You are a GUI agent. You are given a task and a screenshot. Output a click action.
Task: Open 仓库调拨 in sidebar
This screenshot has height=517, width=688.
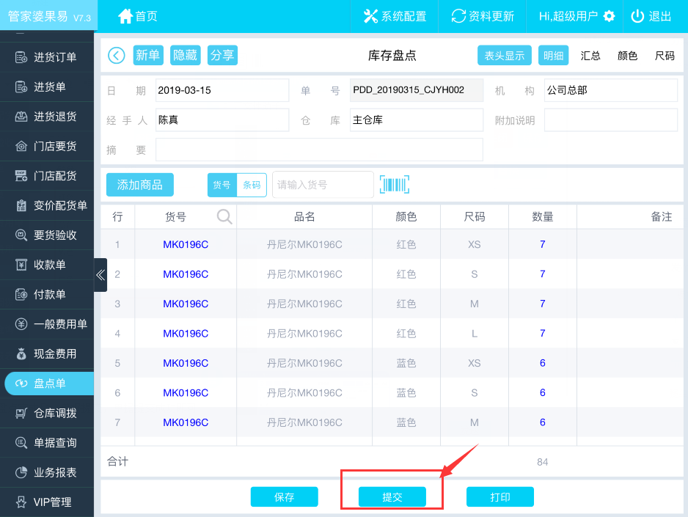[x=47, y=413]
